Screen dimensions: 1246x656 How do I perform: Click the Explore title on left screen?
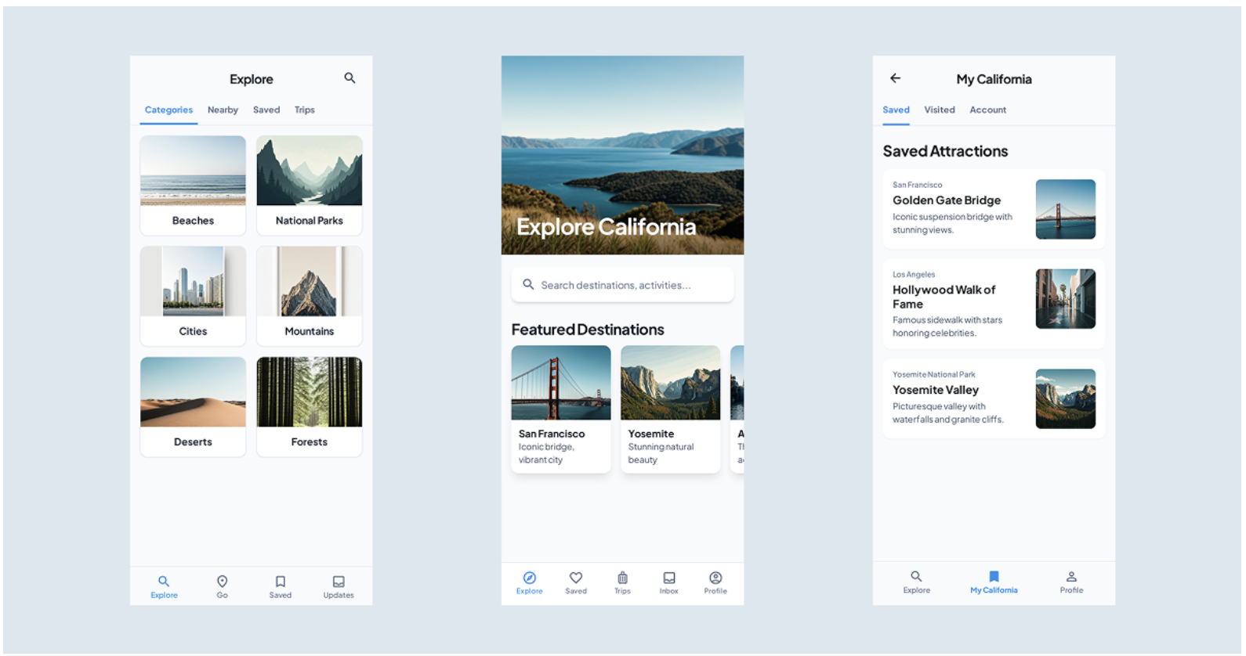pos(252,79)
